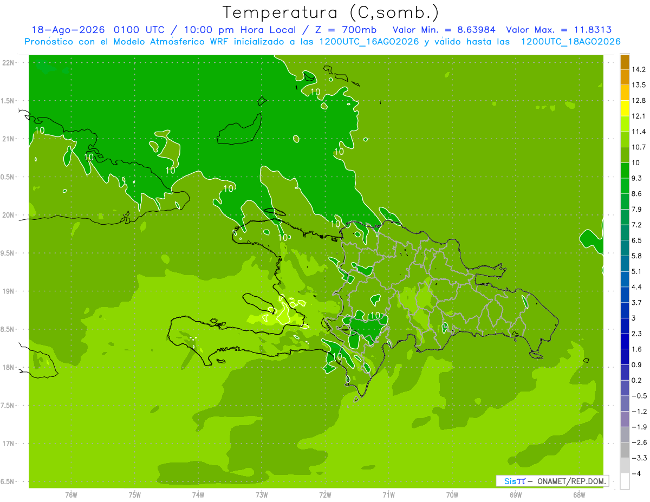Select the '19N' latitude axis label
The image size is (650, 502).
(9, 291)
